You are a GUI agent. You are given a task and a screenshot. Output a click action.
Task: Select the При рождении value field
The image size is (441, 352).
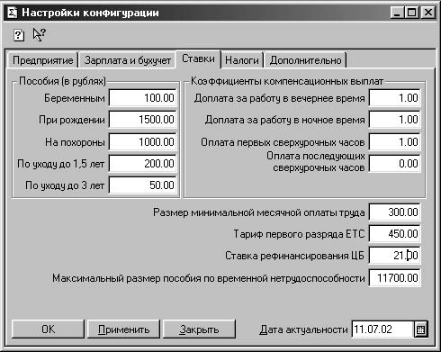pyautogui.click(x=142, y=120)
